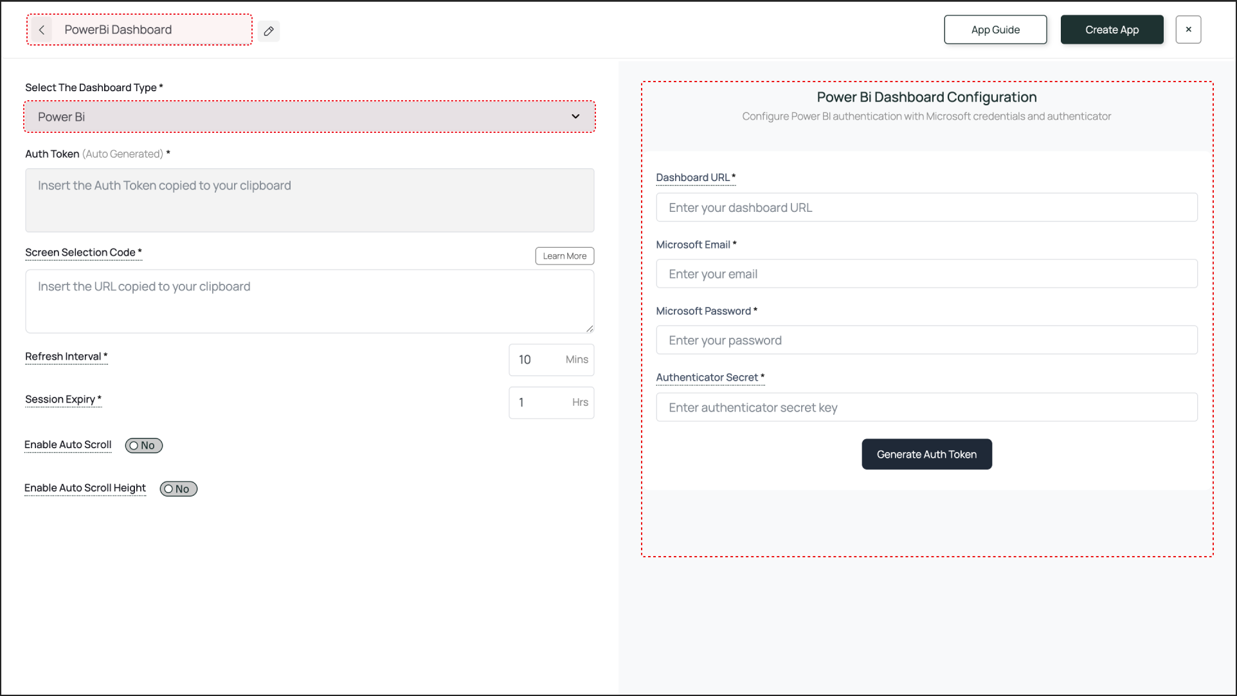
Task: Click the textarea resize handle corner
Action: pos(590,329)
